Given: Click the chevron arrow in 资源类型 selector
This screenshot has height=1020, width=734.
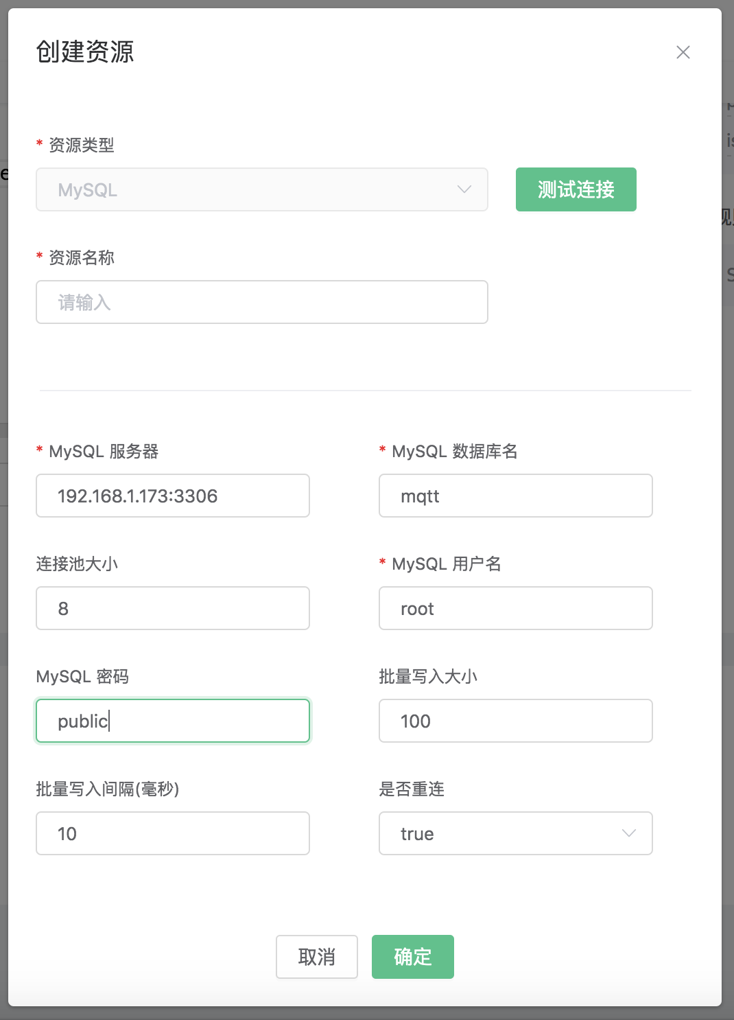Looking at the screenshot, I should [464, 189].
